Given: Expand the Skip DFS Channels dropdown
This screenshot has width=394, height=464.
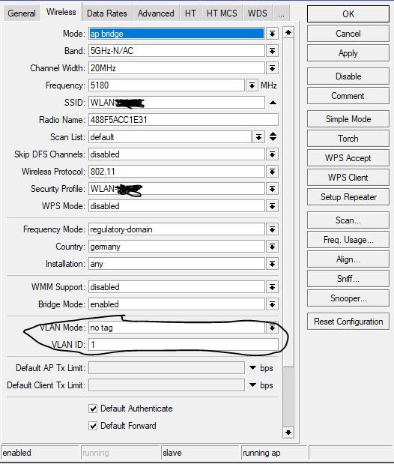Looking at the screenshot, I should point(272,154).
